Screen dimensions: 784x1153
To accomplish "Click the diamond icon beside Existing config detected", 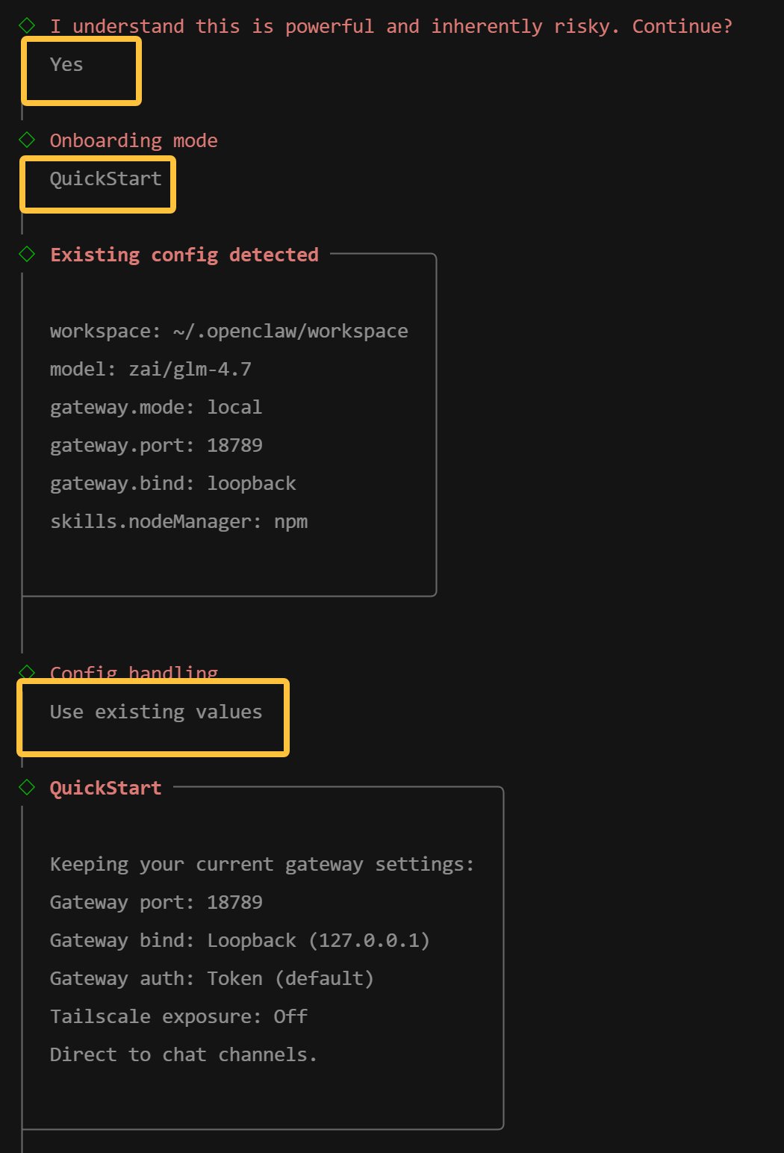I will (x=28, y=254).
